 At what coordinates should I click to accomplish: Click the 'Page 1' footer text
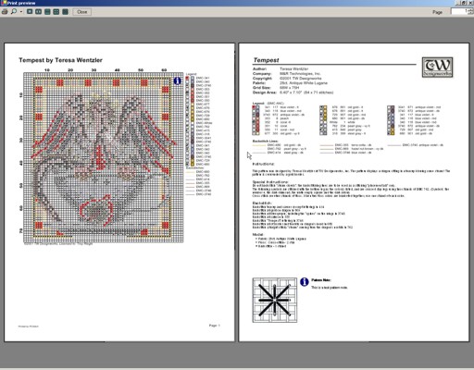(x=215, y=326)
